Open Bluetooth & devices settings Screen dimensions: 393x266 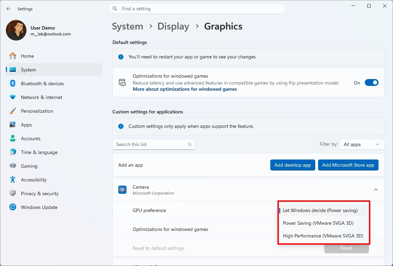pos(54,84)
